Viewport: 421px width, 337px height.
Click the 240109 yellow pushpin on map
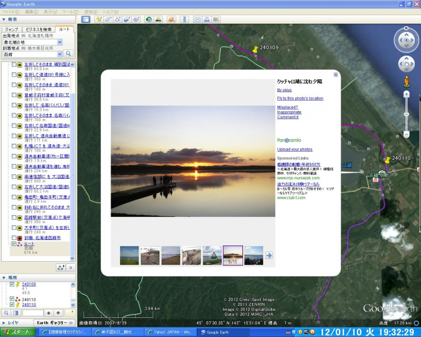(255, 49)
